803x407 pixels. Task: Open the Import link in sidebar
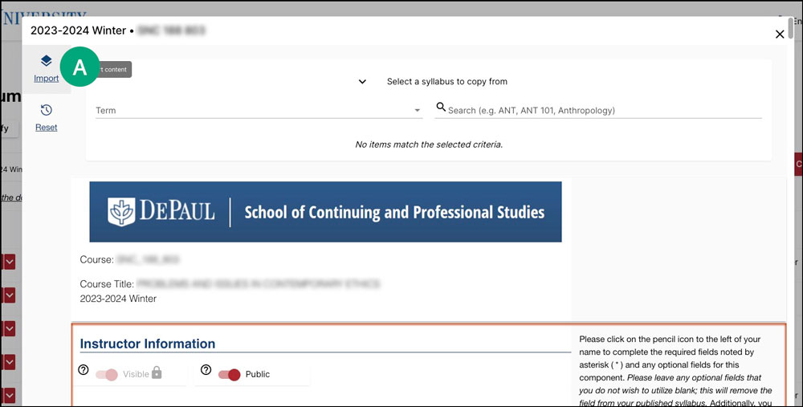tap(46, 79)
